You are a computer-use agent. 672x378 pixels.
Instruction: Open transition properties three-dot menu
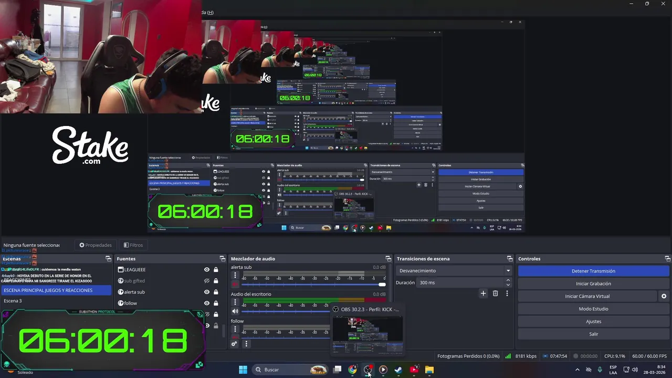pyautogui.click(x=507, y=293)
